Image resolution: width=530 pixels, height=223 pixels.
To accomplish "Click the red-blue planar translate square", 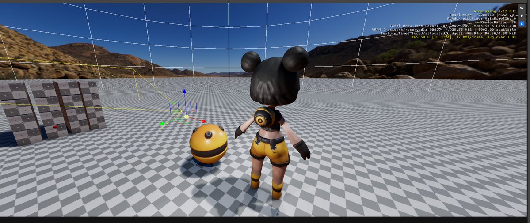I will (x=194, y=106).
